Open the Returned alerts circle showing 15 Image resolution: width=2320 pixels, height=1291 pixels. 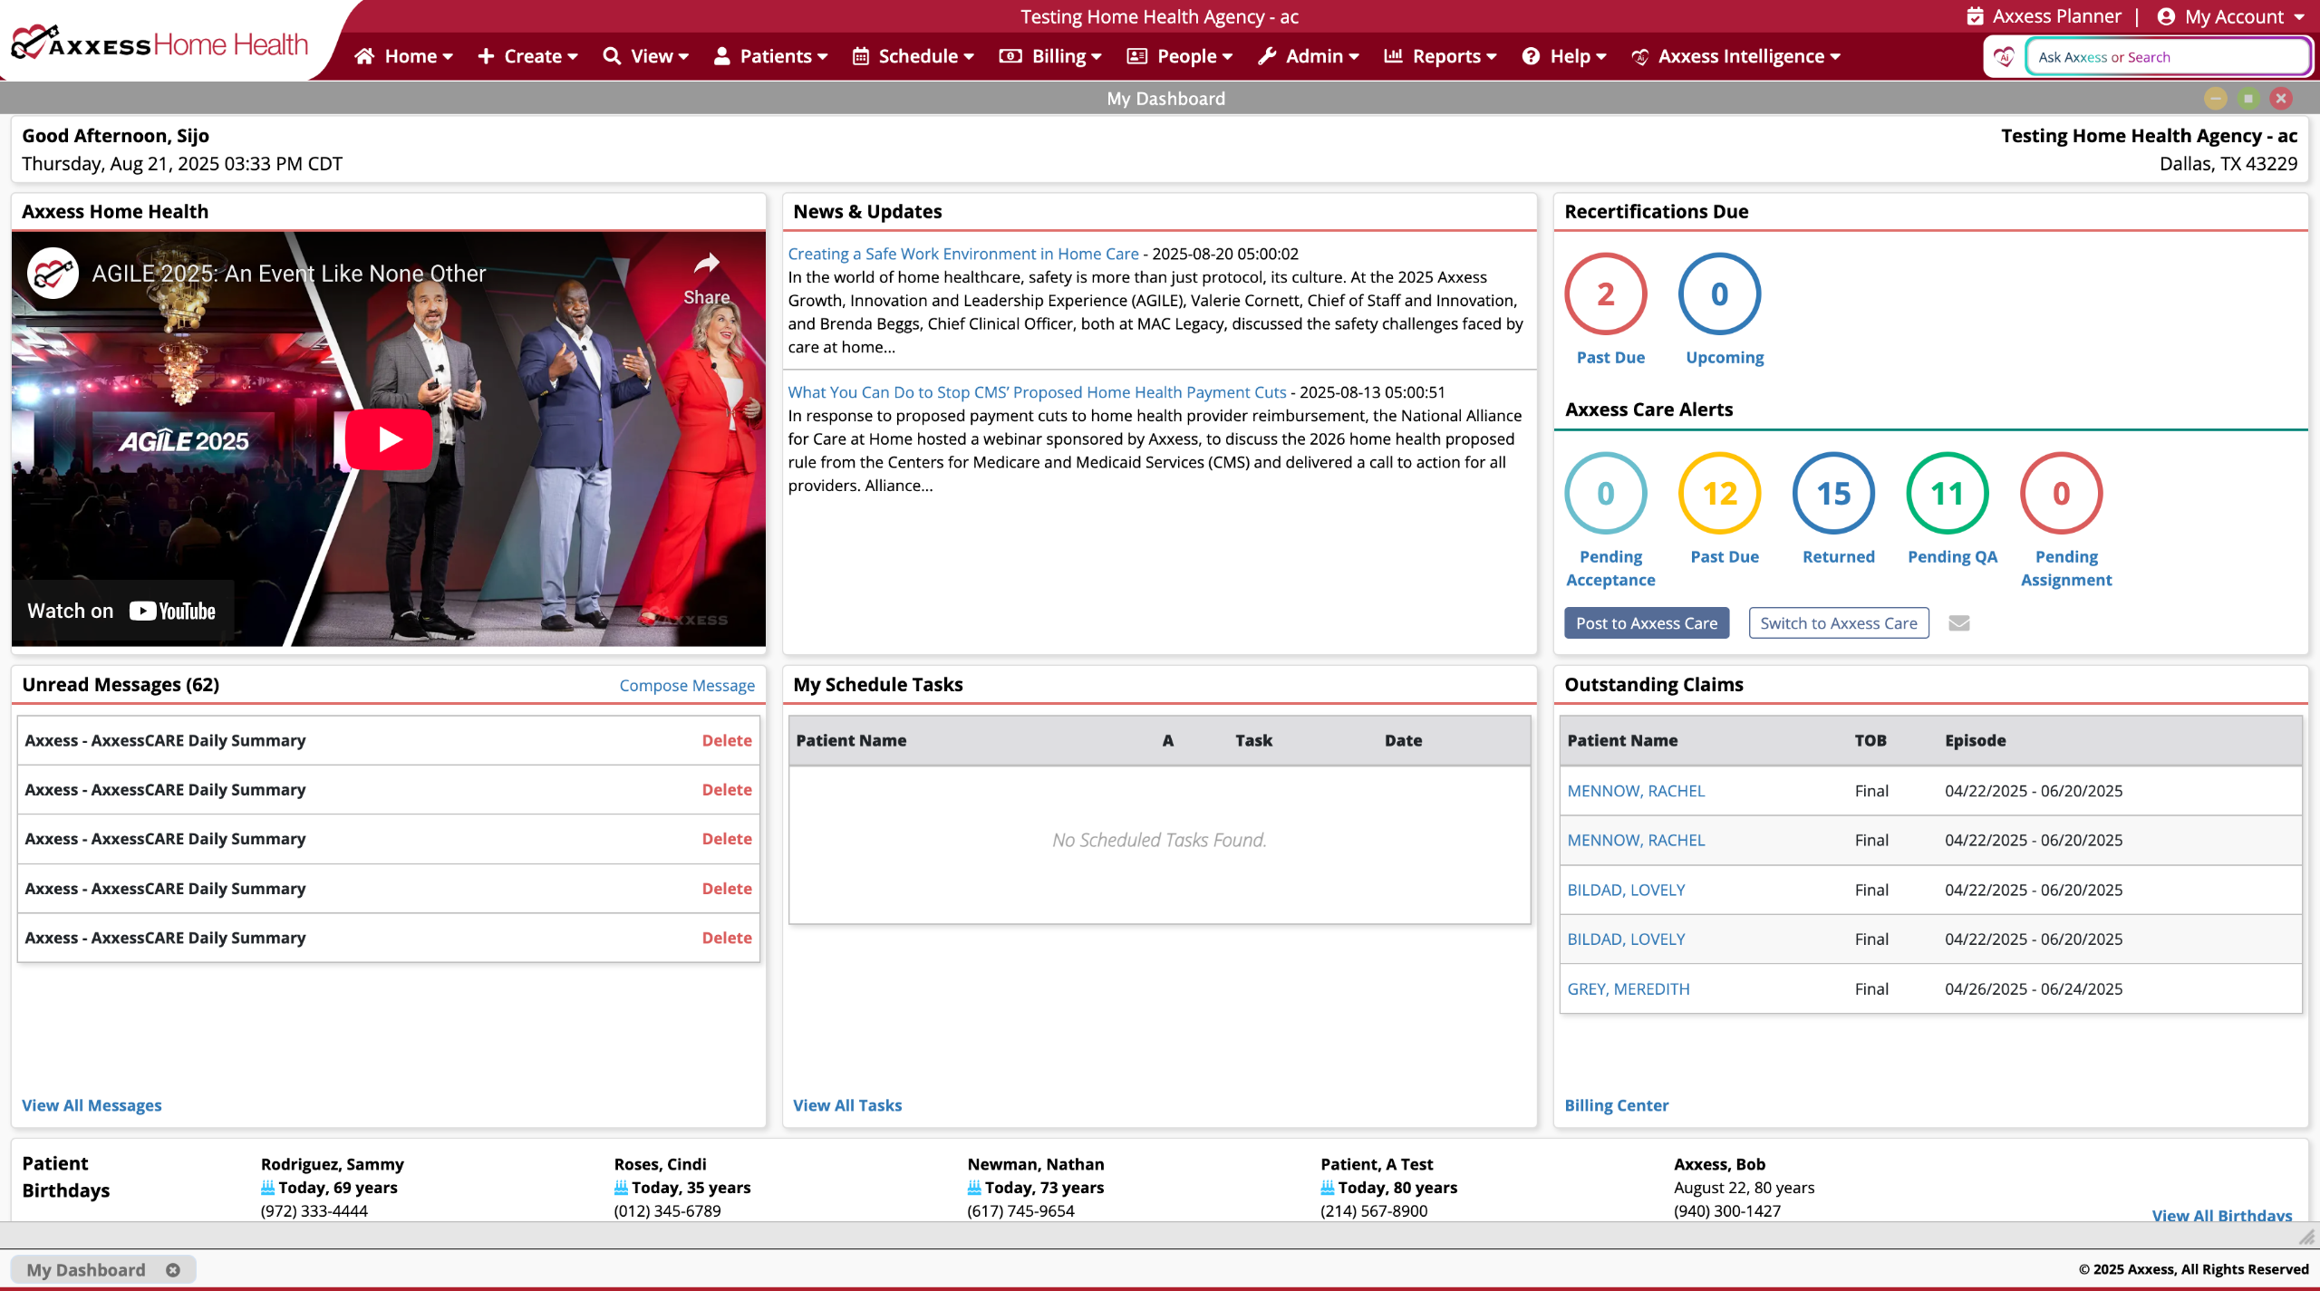(1833, 493)
